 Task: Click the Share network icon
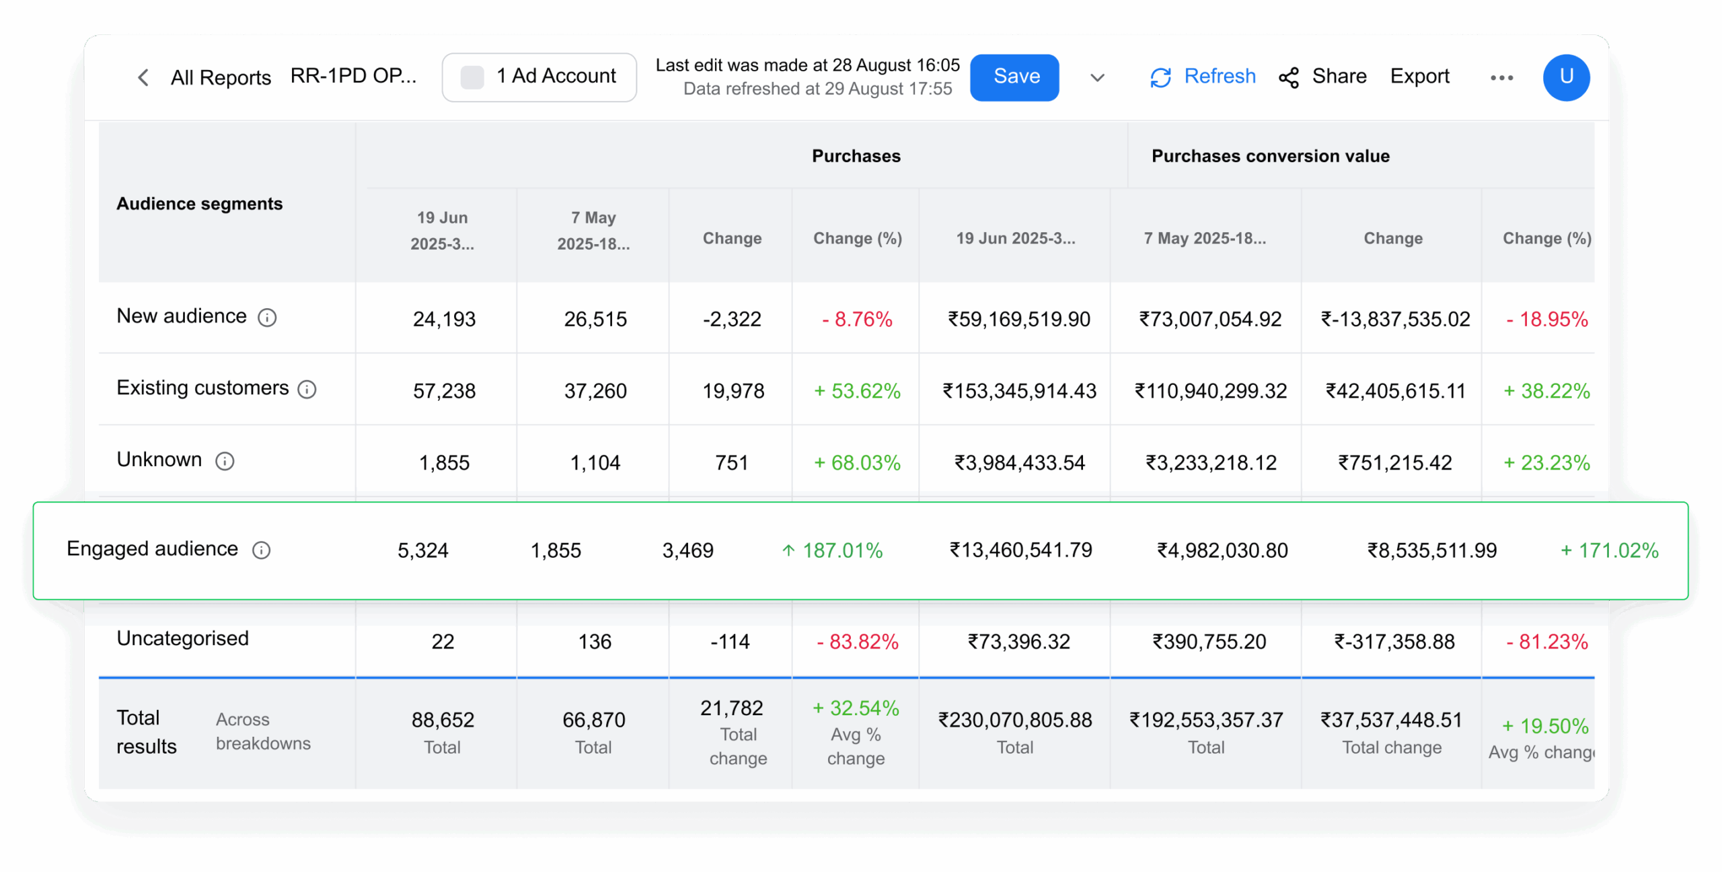pyautogui.click(x=1288, y=77)
